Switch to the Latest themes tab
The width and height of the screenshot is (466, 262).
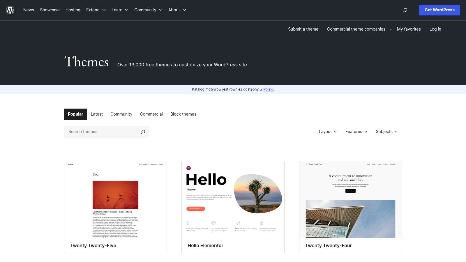pos(97,114)
